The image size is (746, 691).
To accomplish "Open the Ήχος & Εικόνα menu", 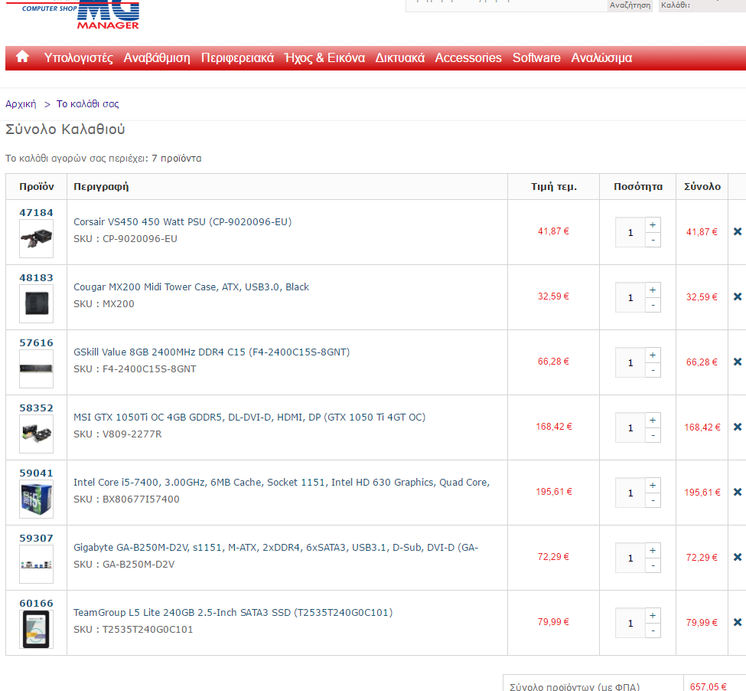I will pos(324,57).
